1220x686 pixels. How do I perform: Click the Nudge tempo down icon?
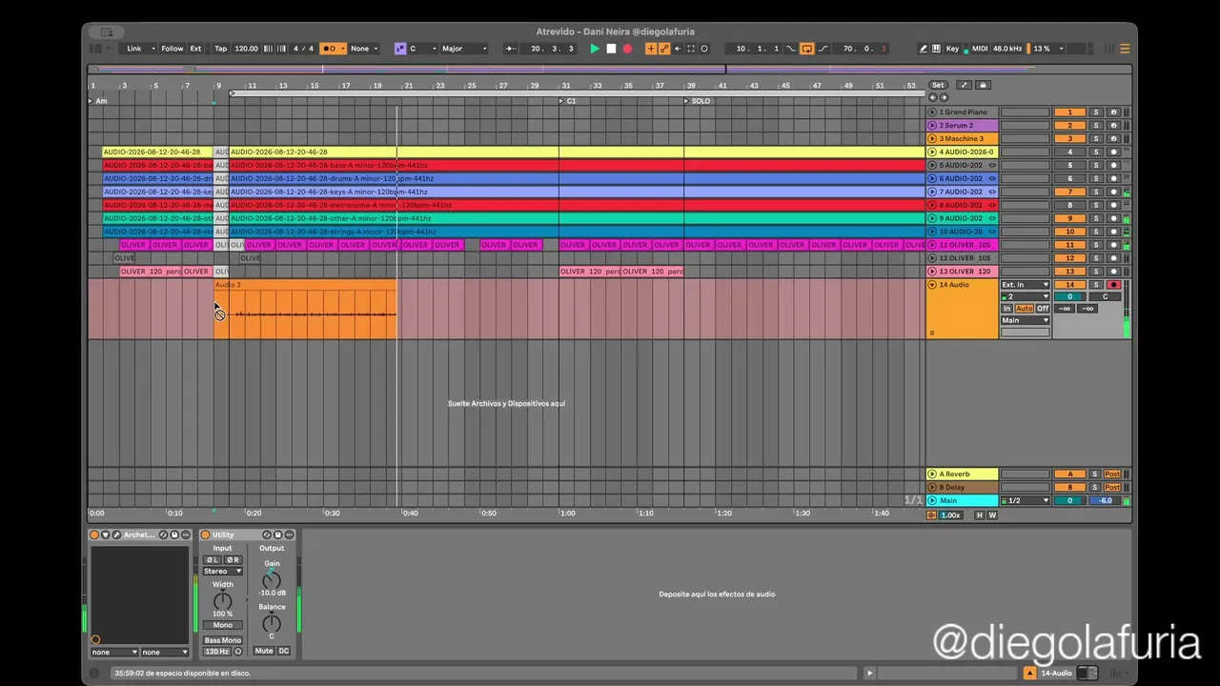coord(268,49)
